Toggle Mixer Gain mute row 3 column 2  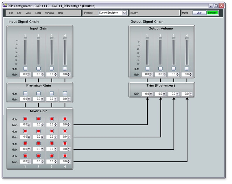click(39, 144)
